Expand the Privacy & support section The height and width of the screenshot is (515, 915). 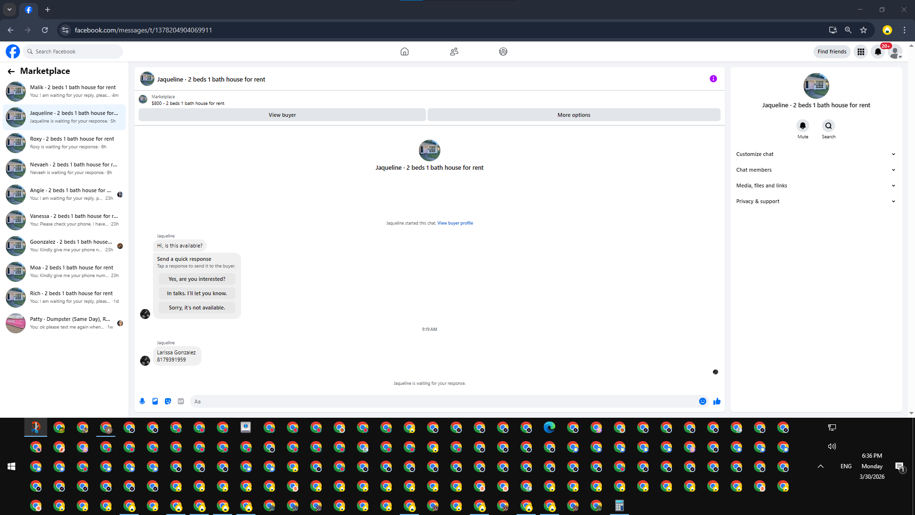815,201
